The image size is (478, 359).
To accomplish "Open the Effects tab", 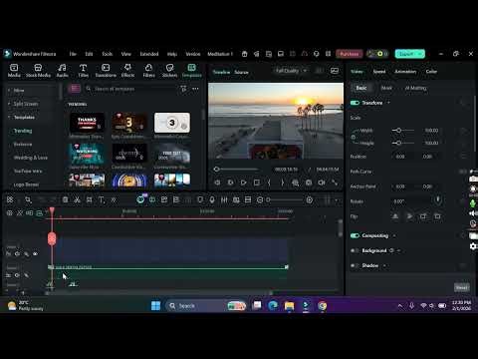I will [x=127, y=71].
